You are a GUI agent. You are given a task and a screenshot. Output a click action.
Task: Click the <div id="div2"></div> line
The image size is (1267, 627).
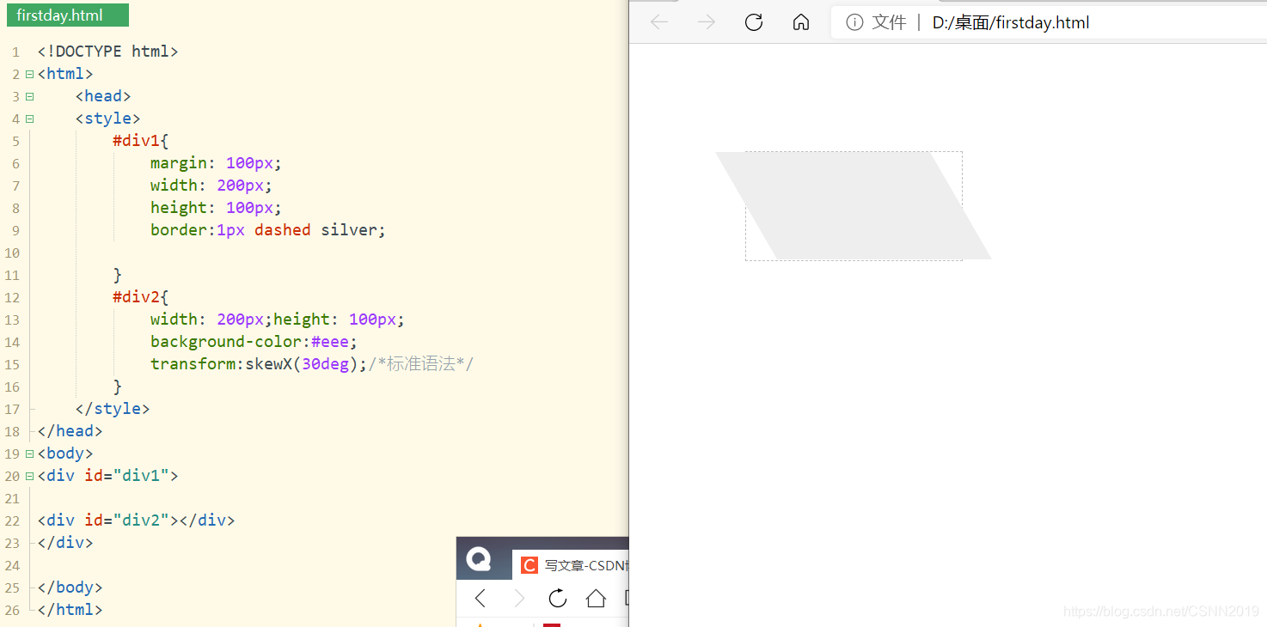[x=136, y=520]
